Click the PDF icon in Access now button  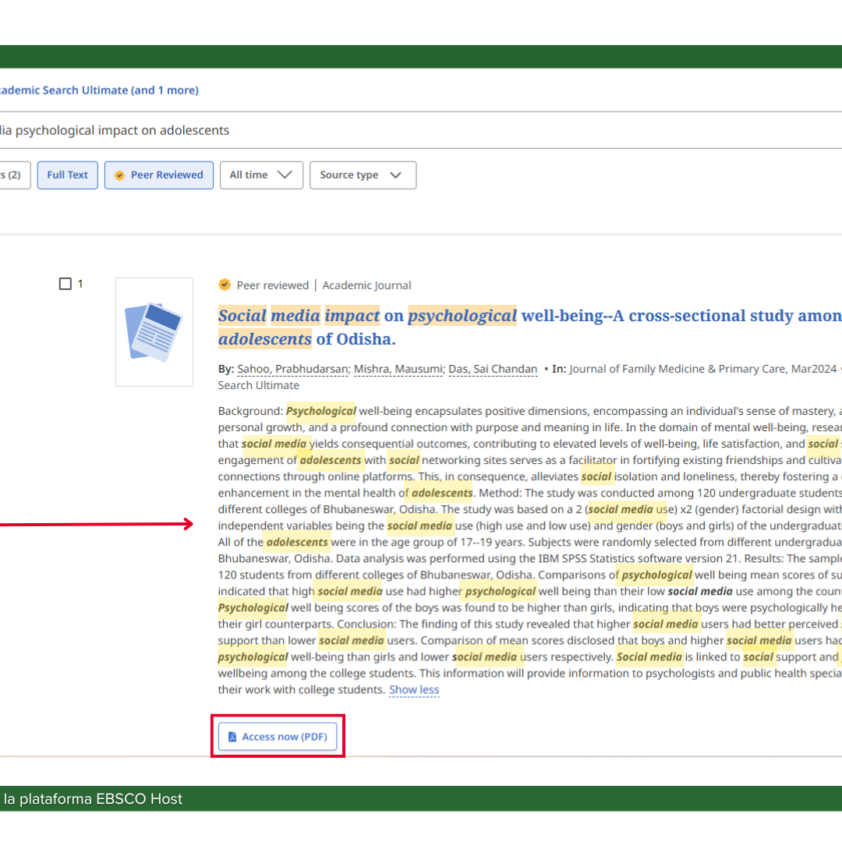click(x=232, y=737)
